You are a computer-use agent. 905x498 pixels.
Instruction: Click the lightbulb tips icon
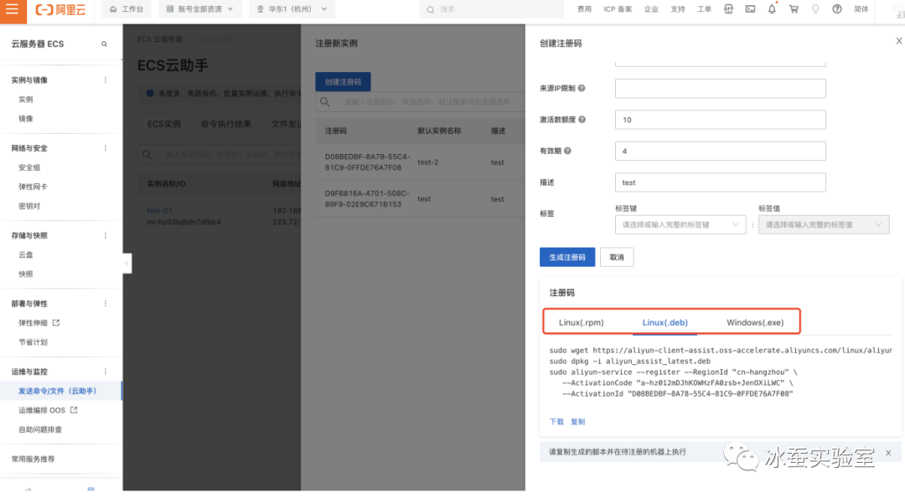(815, 9)
